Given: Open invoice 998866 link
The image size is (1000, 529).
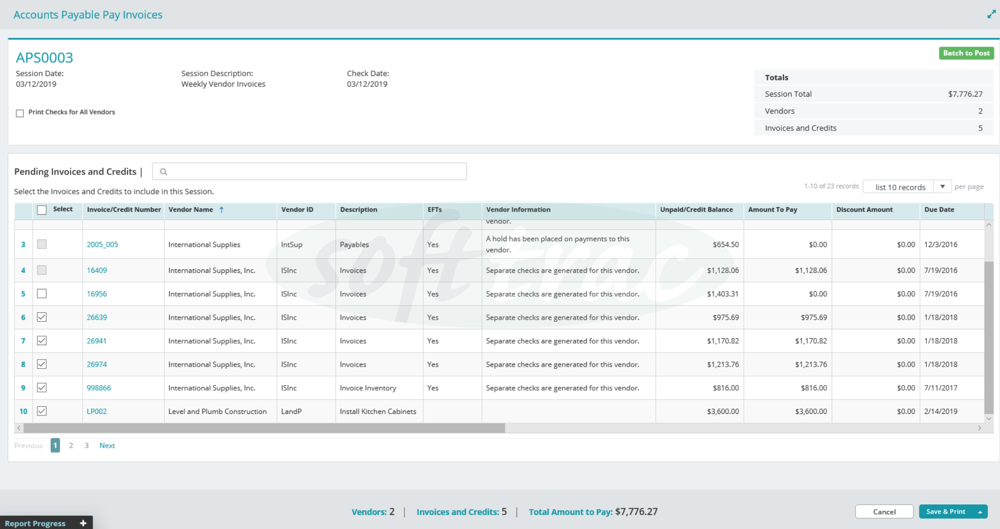Looking at the screenshot, I should click(x=99, y=388).
